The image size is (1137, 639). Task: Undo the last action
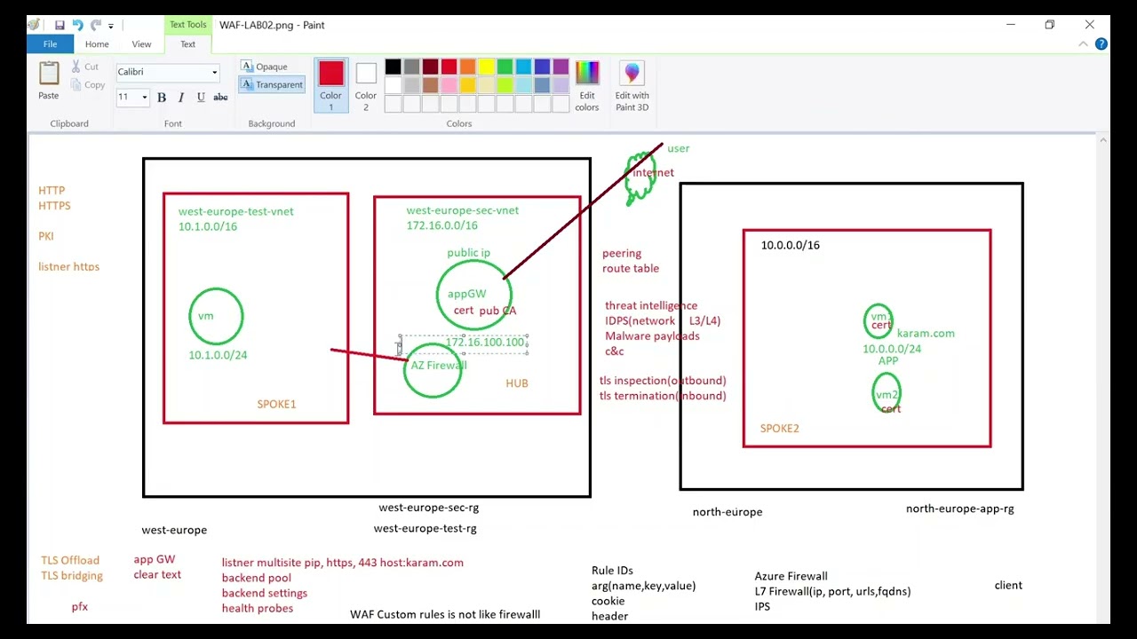(77, 25)
